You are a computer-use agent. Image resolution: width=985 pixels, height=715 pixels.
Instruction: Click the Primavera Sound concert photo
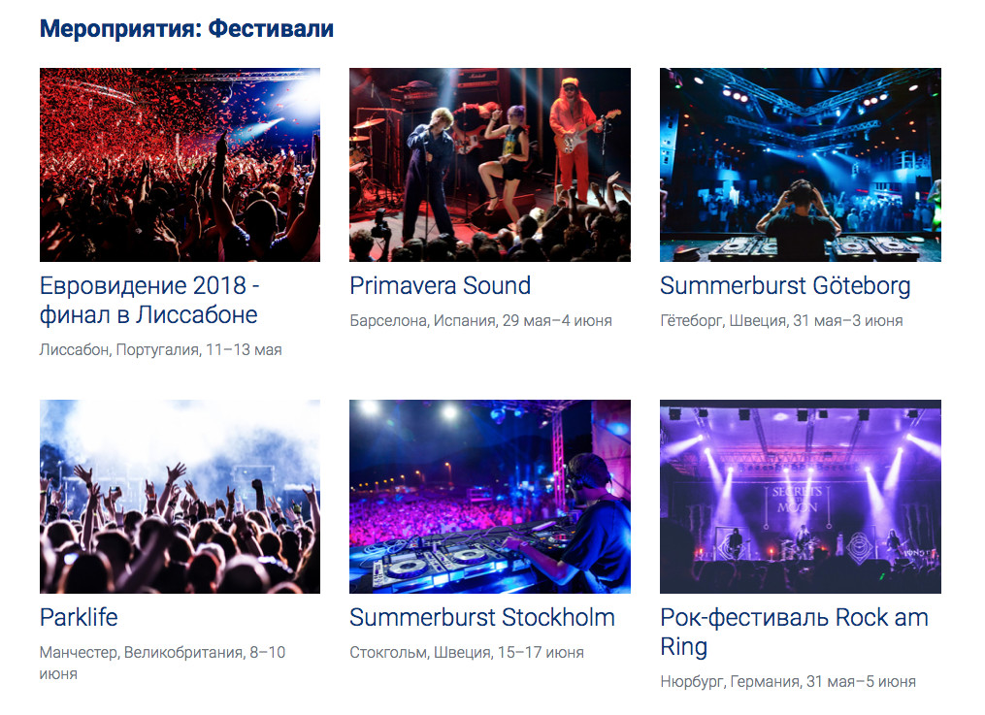click(490, 165)
